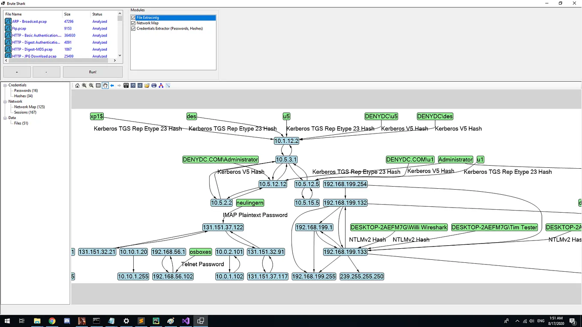582x327 pixels.
Task: Open PyCharm from the taskbar
Action: coord(156,321)
